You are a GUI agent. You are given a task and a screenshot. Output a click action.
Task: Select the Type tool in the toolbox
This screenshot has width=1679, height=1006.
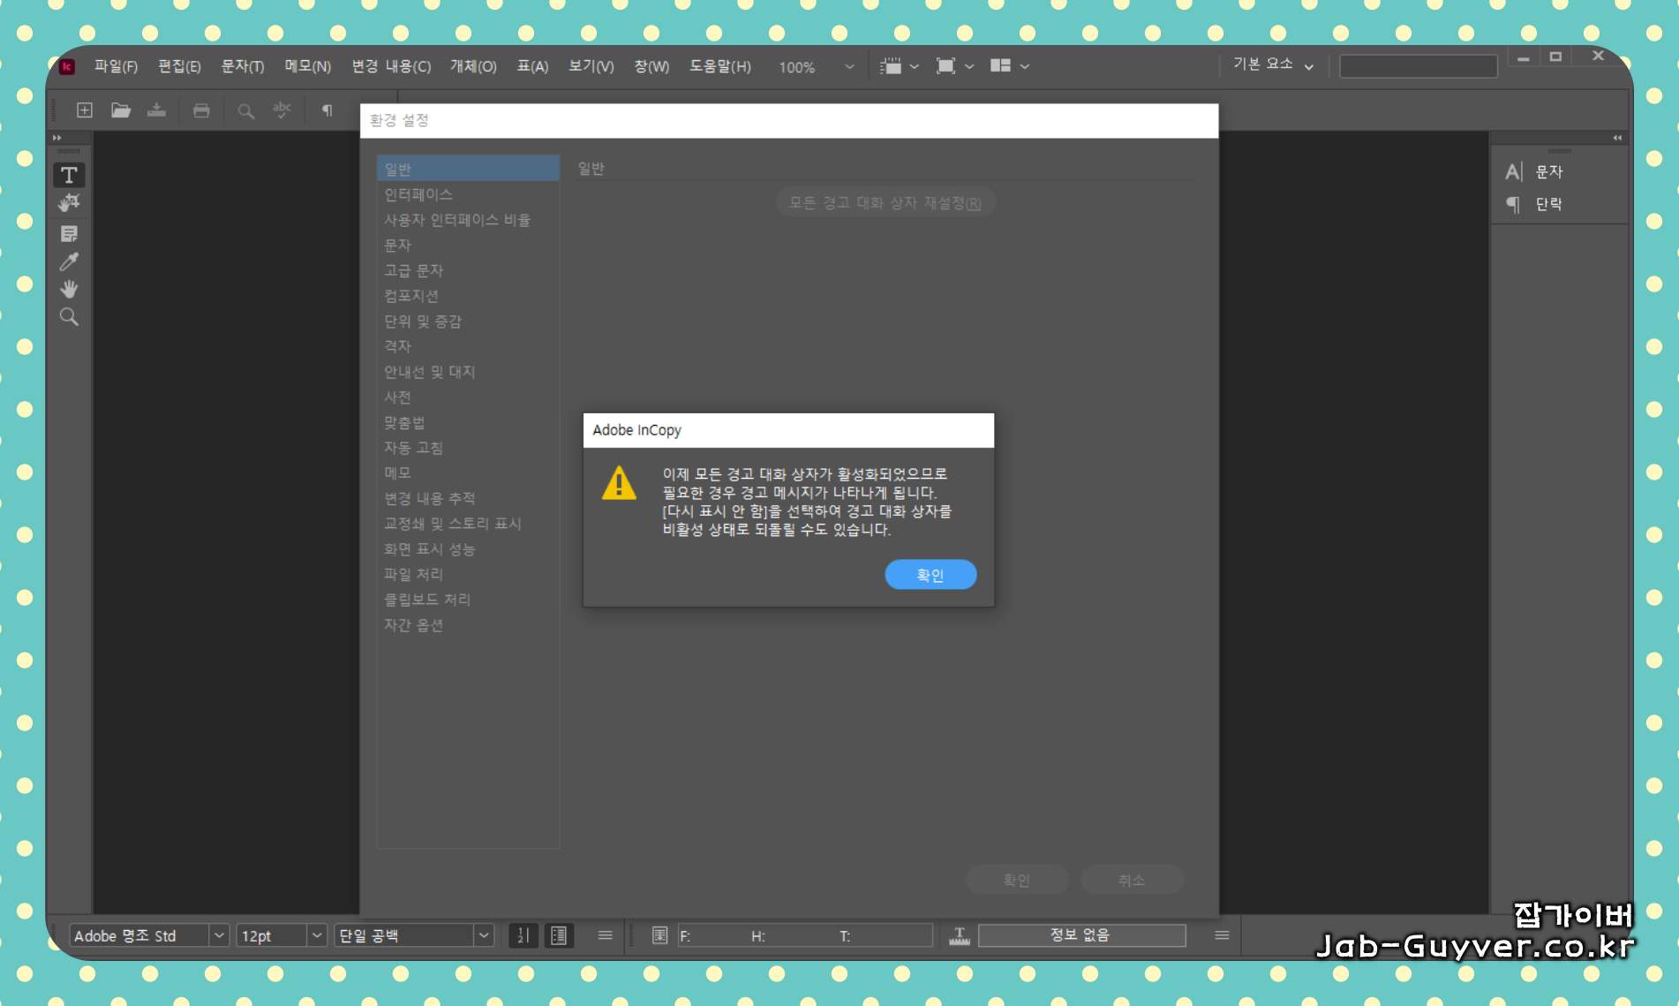[69, 175]
